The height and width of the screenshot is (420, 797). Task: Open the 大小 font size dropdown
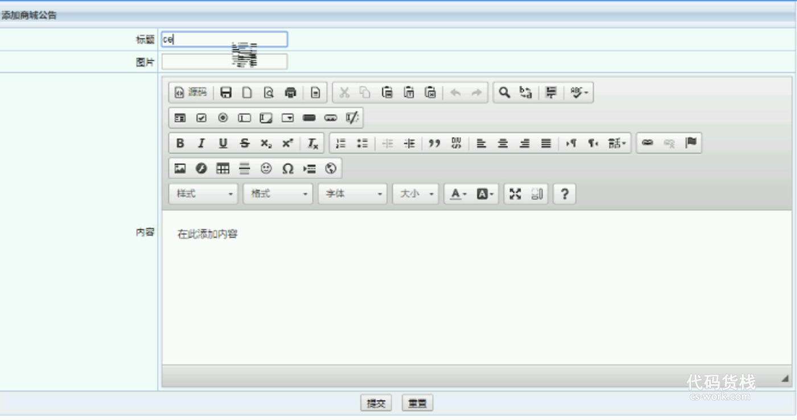click(415, 194)
